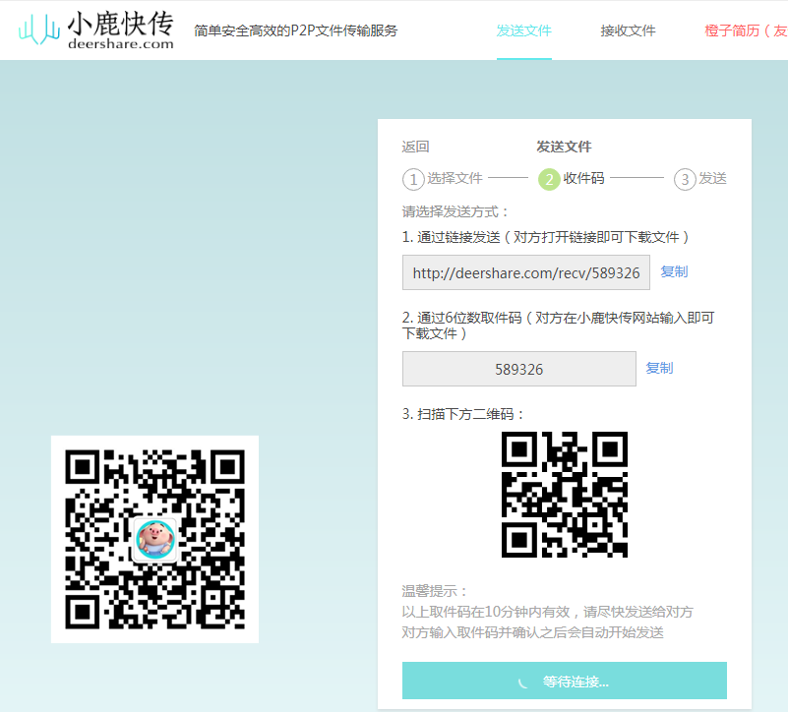This screenshot has width=788, height=712.
Task: Click the loading spinner in 等待连接 button
Action: coord(522,682)
